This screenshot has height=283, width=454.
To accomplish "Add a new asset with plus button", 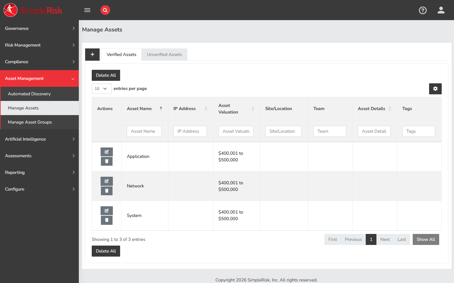I will click(x=92, y=54).
